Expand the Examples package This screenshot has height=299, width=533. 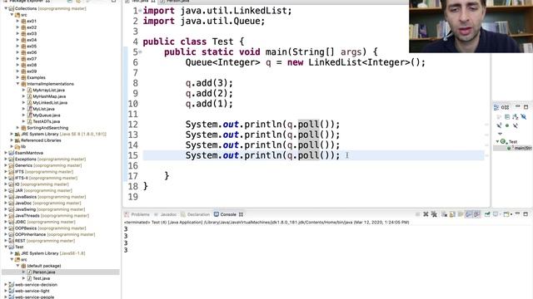pos(17,77)
